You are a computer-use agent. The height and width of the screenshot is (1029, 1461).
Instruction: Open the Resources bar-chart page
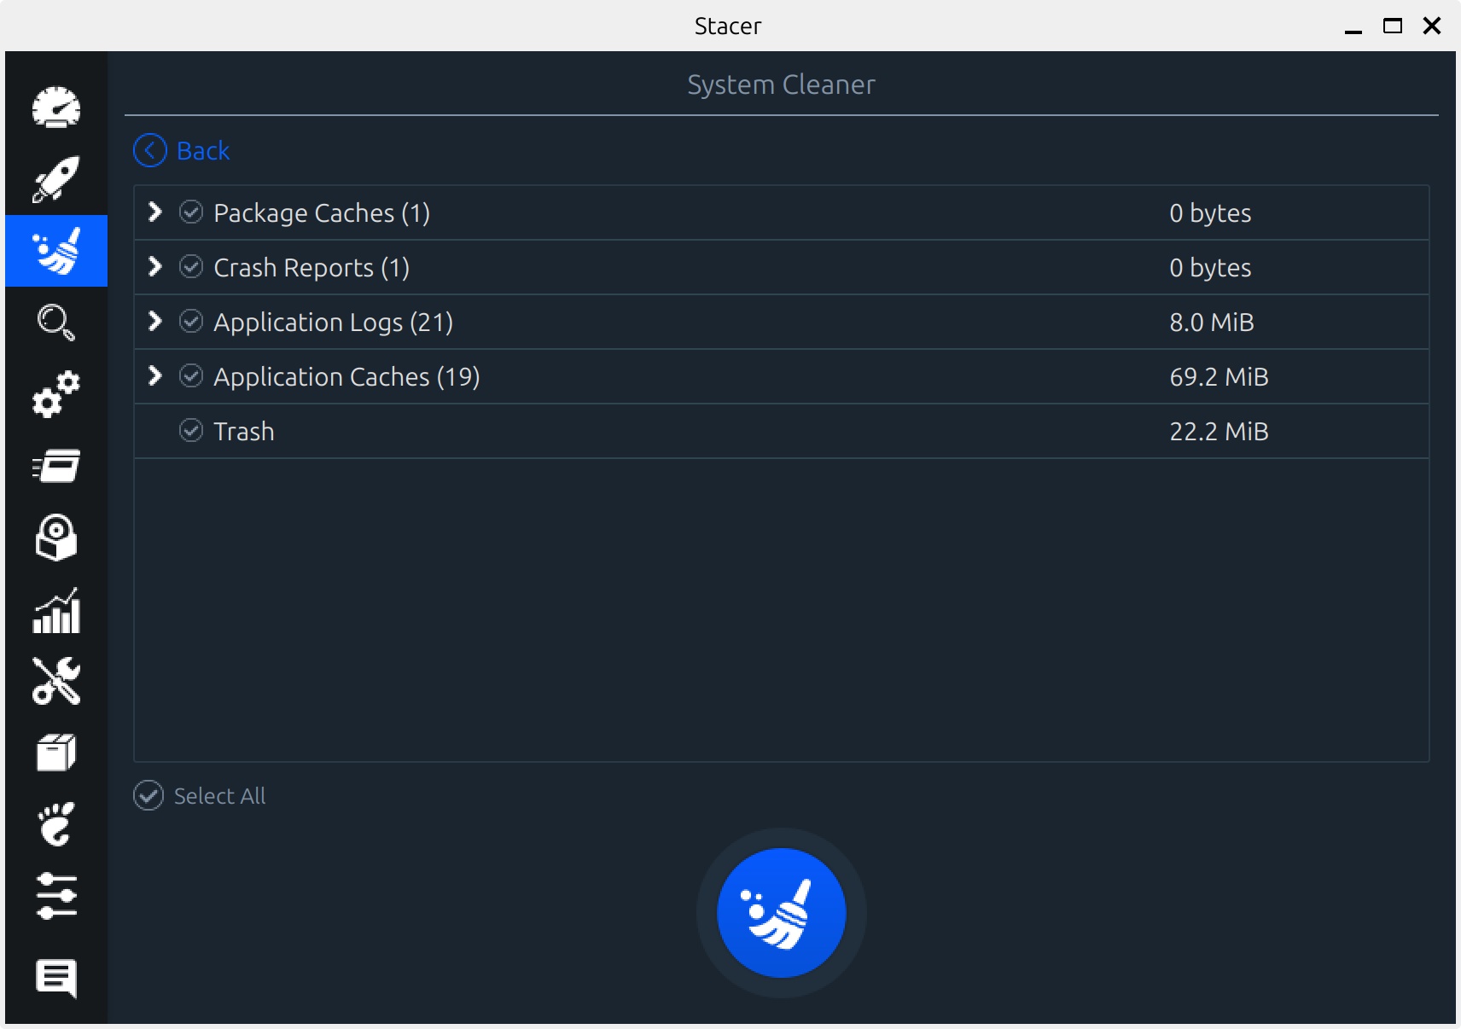56,610
